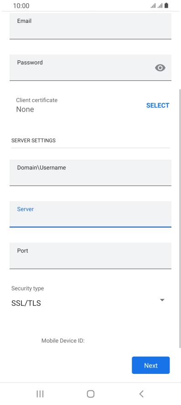The width and height of the screenshot is (181, 405).
Task: Focus the Password input field
Action: (x=90, y=68)
